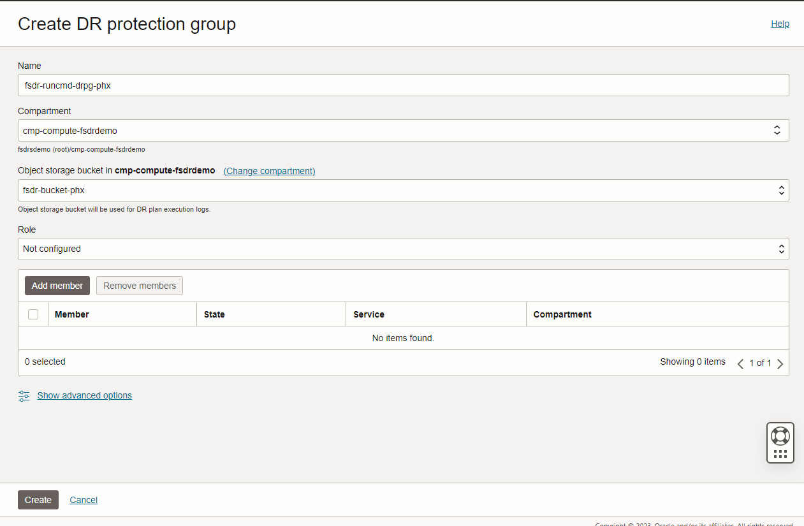The height and width of the screenshot is (526, 804).
Task: Expand the Object storage bucket dropdown
Action: pyautogui.click(x=403, y=190)
